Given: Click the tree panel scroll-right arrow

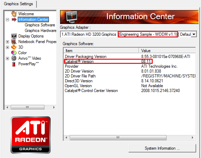Looking at the screenshot, I should [x=54, y=107].
